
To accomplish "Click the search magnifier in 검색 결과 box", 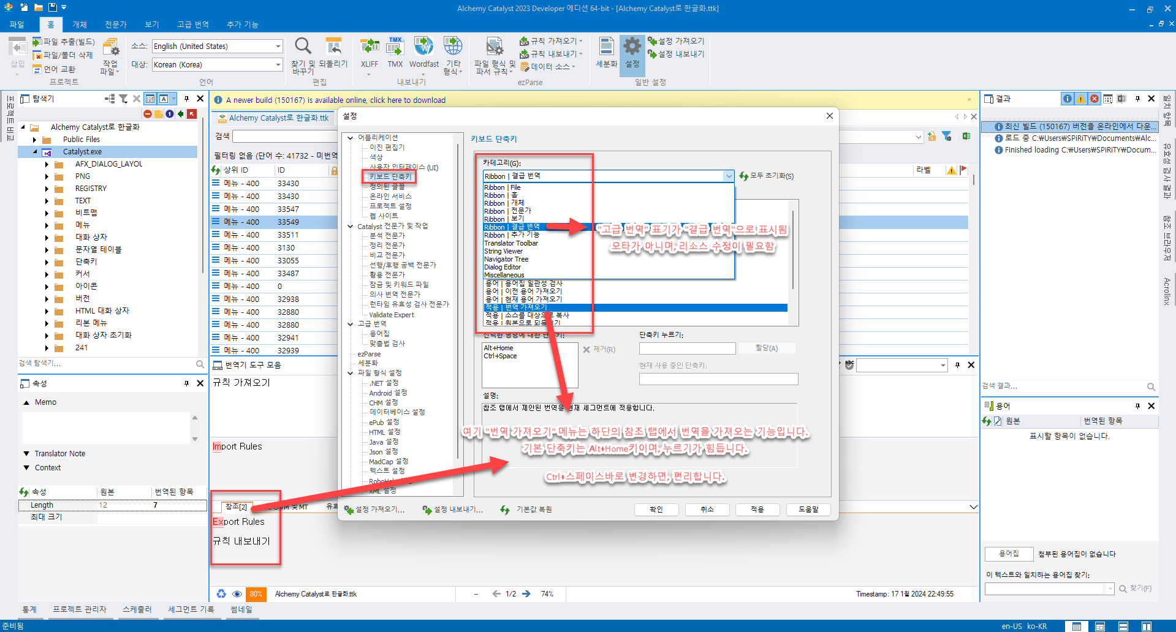I will (1151, 386).
